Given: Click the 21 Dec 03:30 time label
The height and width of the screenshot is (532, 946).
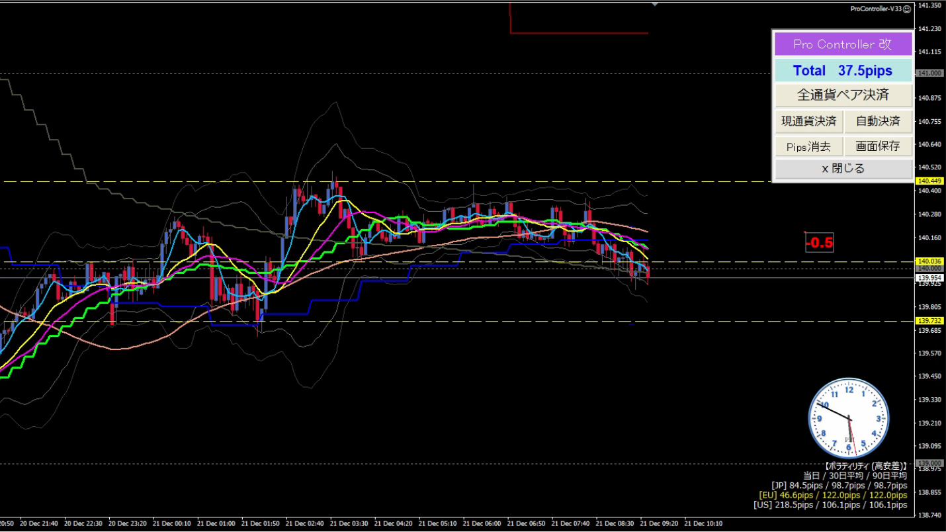Looking at the screenshot, I should pos(349,523).
